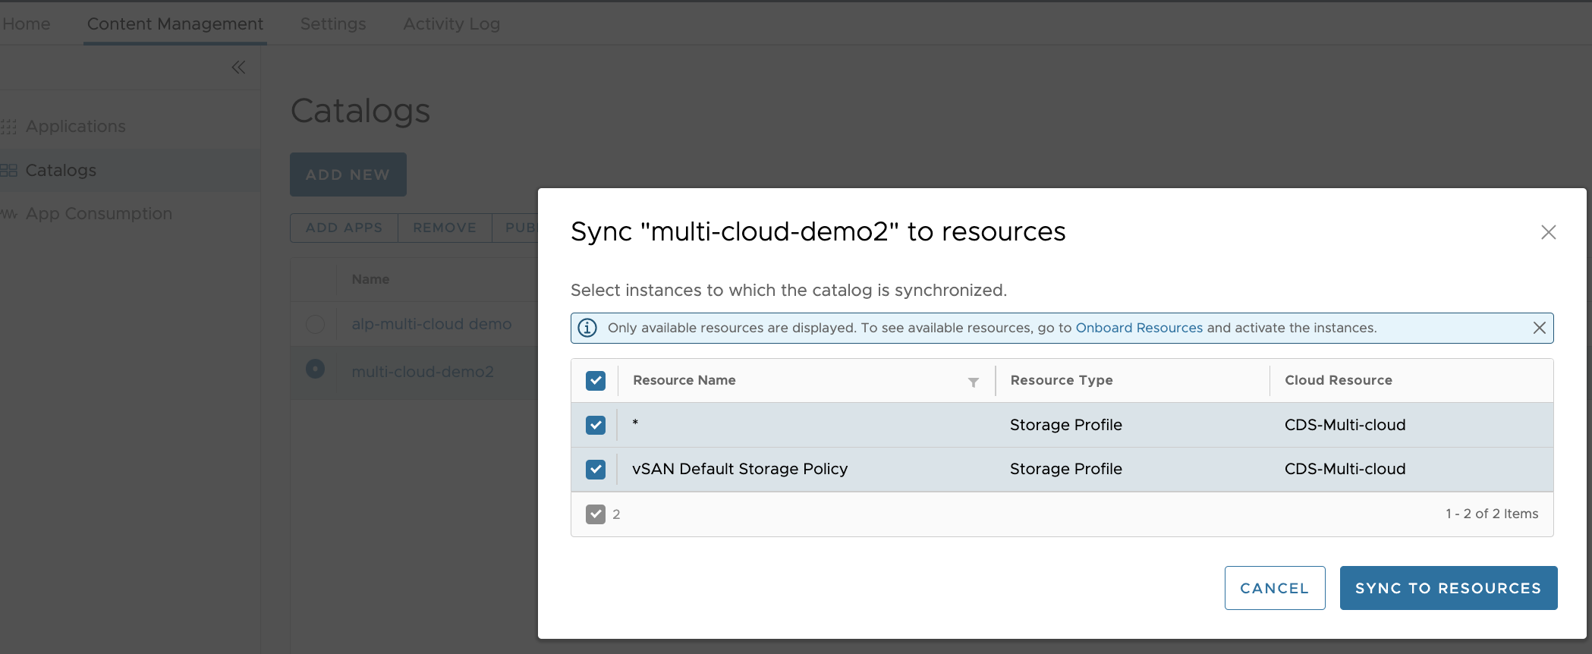The width and height of the screenshot is (1592, 654).
Task: Collapse the left sidebar with double chevron
Action: 238,68
